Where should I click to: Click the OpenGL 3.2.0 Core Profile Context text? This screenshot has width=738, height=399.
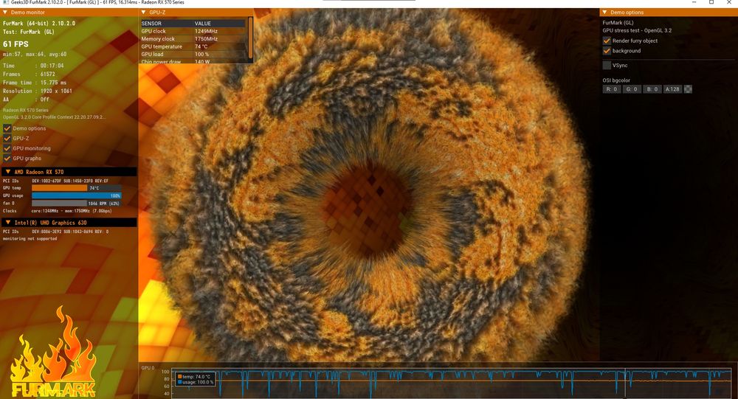(x=54, y=117)
